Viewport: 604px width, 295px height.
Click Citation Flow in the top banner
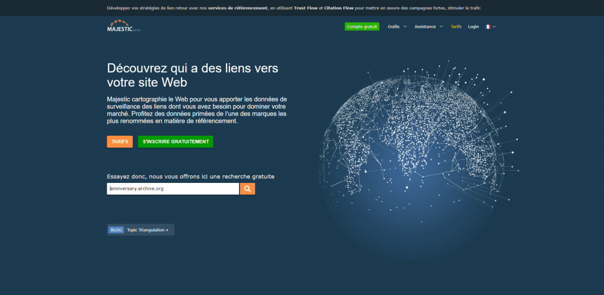(339, 8)
